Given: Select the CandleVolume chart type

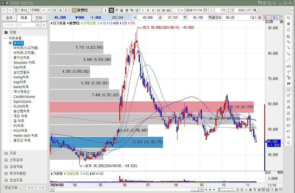Looking at the screenshot, I should click(10, 96).
